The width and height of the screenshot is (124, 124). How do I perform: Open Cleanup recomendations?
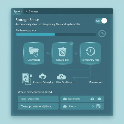tap(38, 106)
